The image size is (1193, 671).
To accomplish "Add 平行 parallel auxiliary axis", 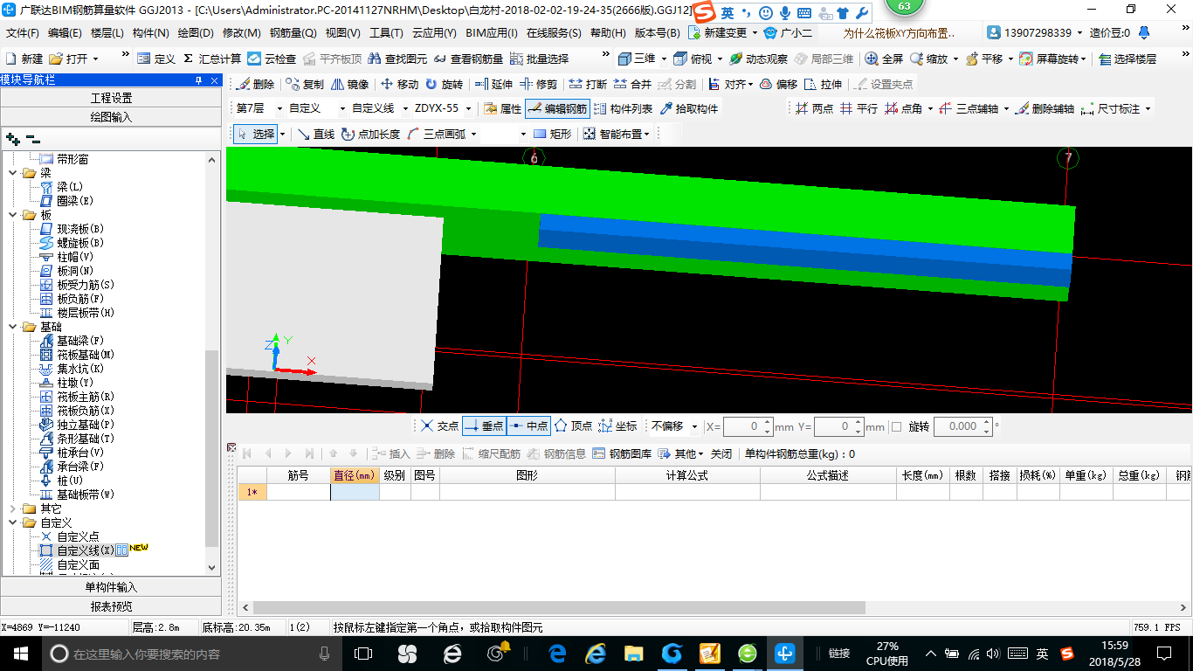I will pyautogui.click(x=859, y=109).
